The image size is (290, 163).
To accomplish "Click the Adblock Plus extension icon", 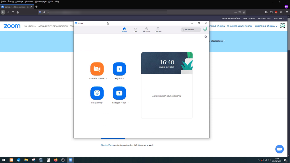I will point(276,12).
